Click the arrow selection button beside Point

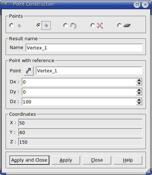(x=29, y=71)
